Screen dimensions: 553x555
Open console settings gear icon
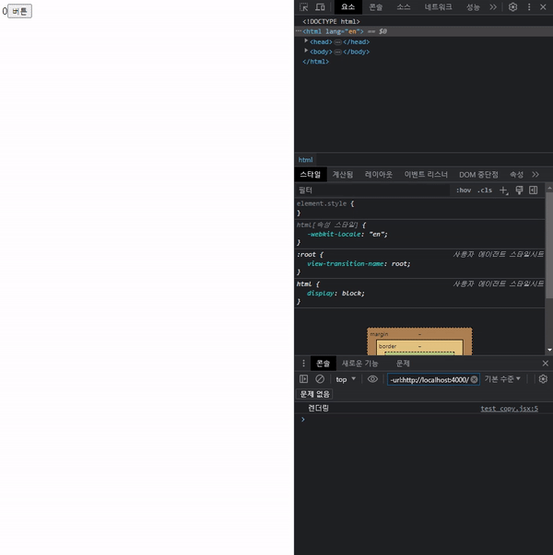[x=543, y=379]
